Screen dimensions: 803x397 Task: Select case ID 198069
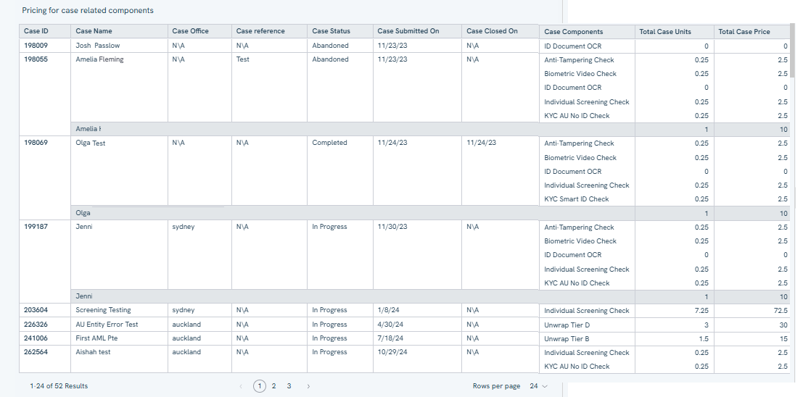coord(36,143)
